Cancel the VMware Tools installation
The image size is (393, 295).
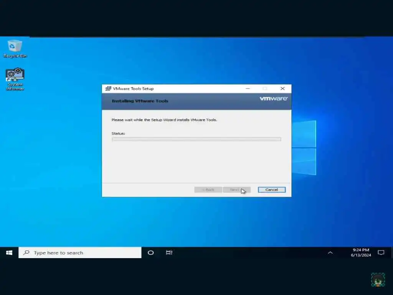pyautogui.click(x=272, y=190)
